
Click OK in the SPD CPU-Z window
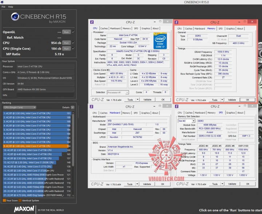tap(248, 184)
